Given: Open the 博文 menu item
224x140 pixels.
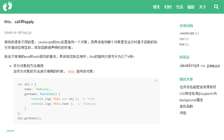Looking at the screenshot, I should (x=156, y=7).
